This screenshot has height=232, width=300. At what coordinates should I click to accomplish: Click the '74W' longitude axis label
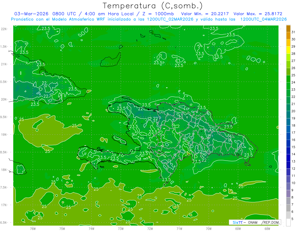(x=91, y=229)
